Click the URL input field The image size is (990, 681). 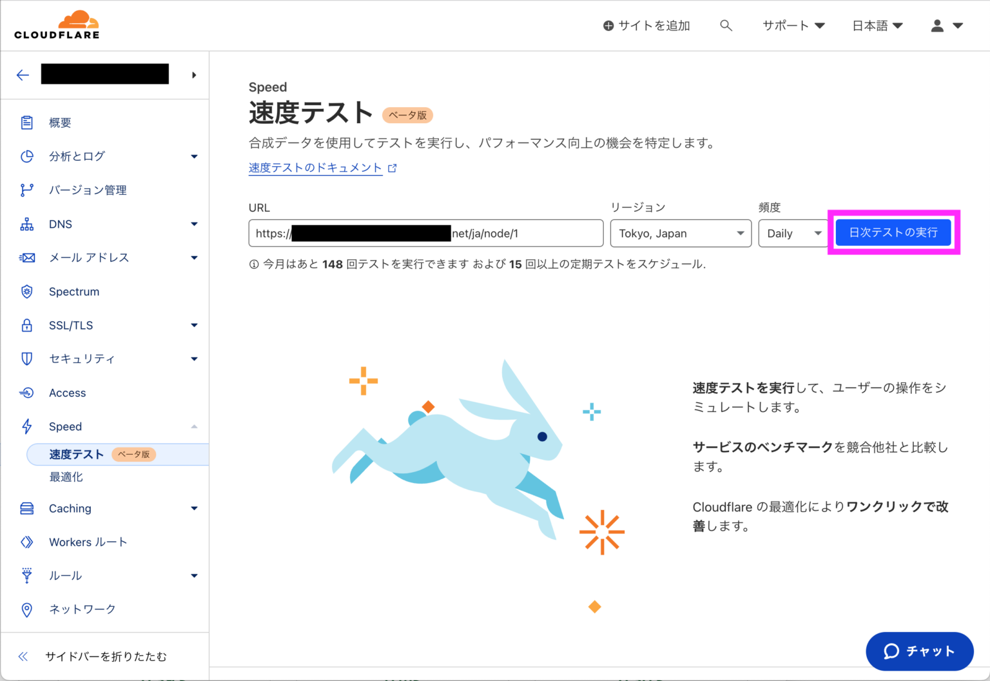coord(425,233)
